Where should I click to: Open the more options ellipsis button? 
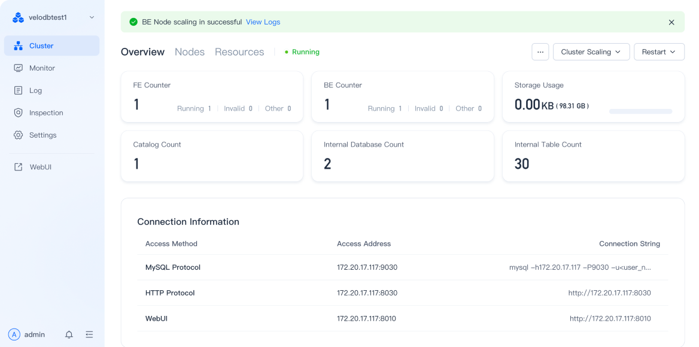[540, 51]
